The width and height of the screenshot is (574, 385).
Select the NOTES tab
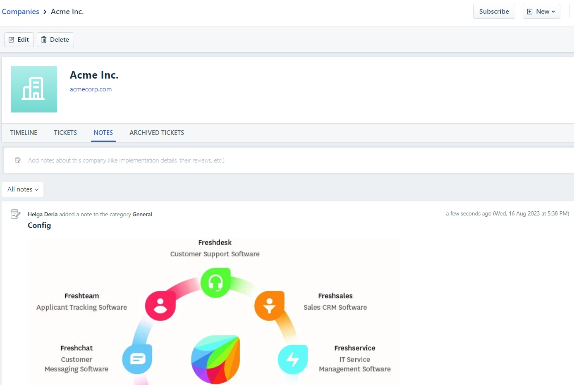click(x=103, y=133)
